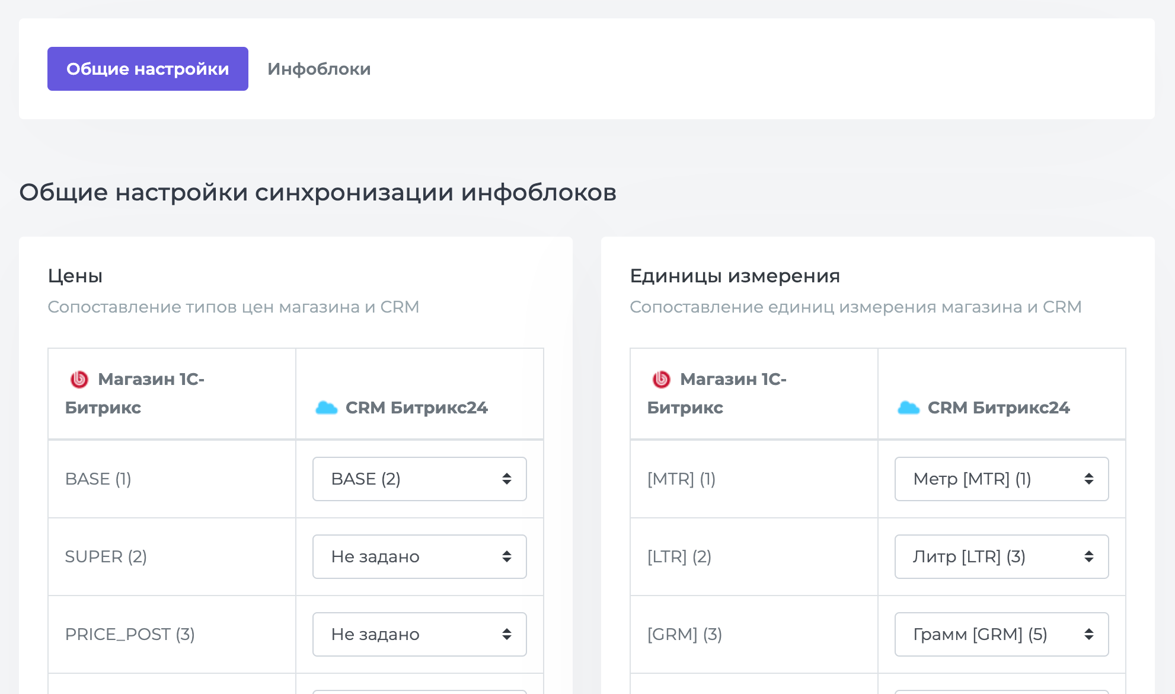Click the Единицы измерения section heading

pos(735,276)
